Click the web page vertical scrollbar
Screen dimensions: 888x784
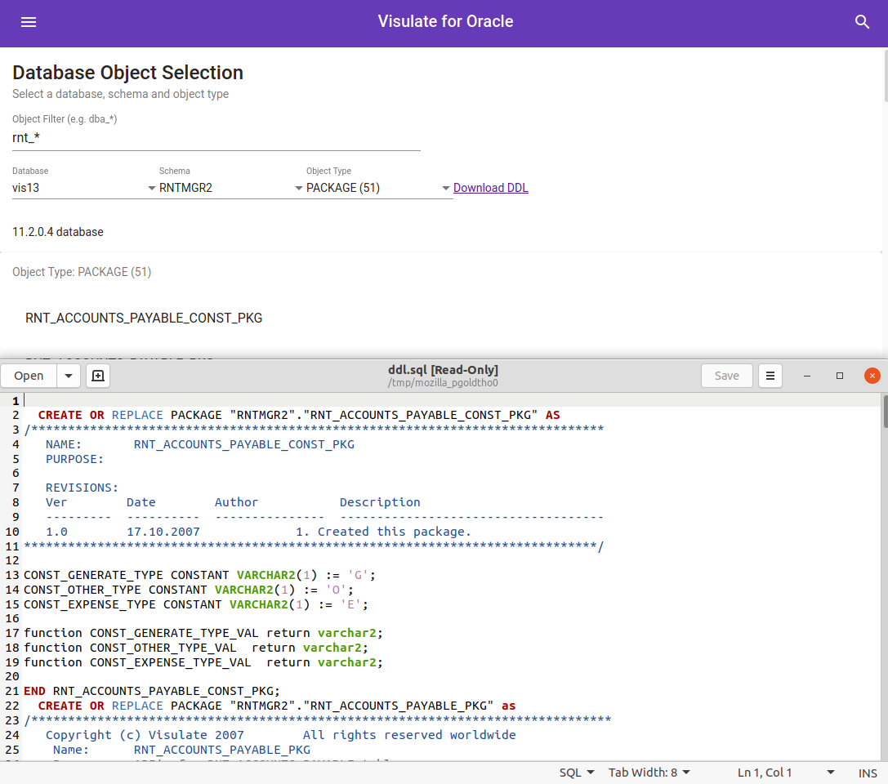(885, 77)
